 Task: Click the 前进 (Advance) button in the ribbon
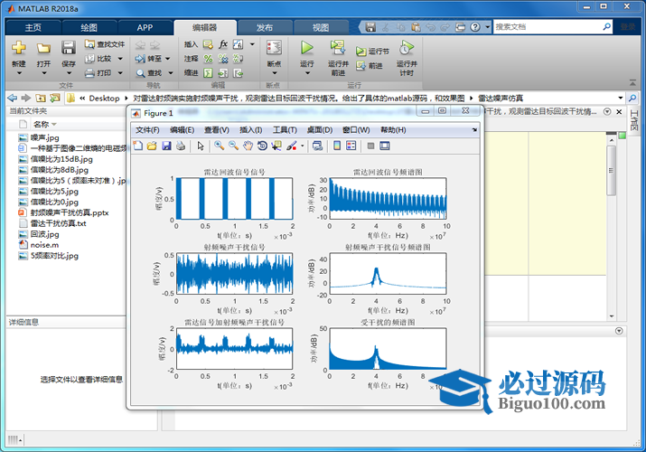370,65
